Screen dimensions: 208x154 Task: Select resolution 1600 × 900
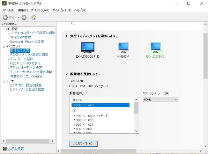83,129
